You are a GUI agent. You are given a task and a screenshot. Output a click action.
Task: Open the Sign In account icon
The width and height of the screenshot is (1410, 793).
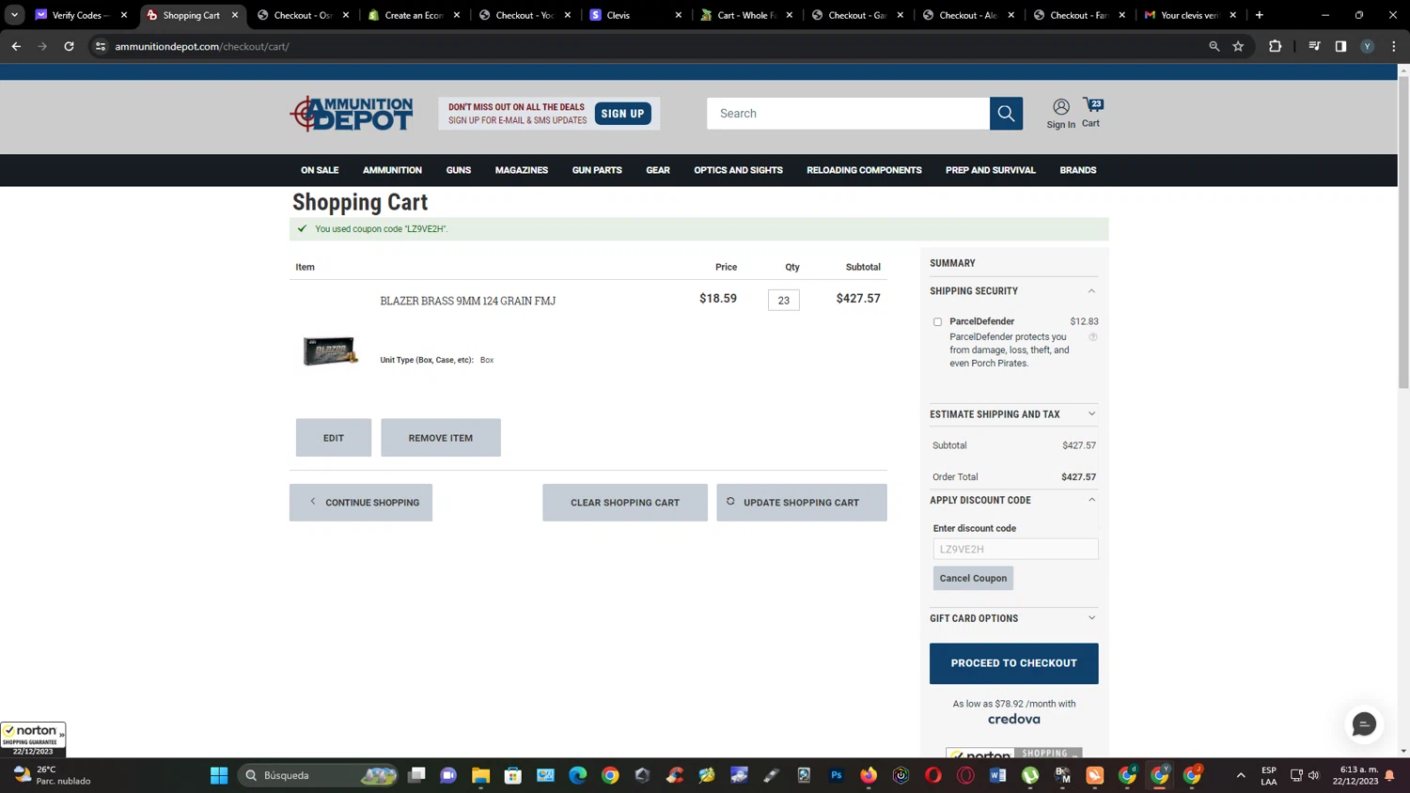tap(1060, 114)
